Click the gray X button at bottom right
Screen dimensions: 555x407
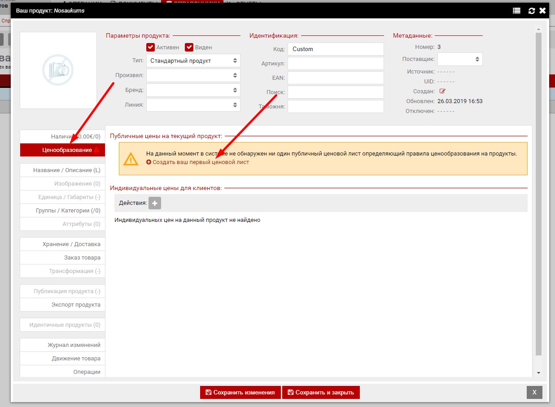pos(534,392)
